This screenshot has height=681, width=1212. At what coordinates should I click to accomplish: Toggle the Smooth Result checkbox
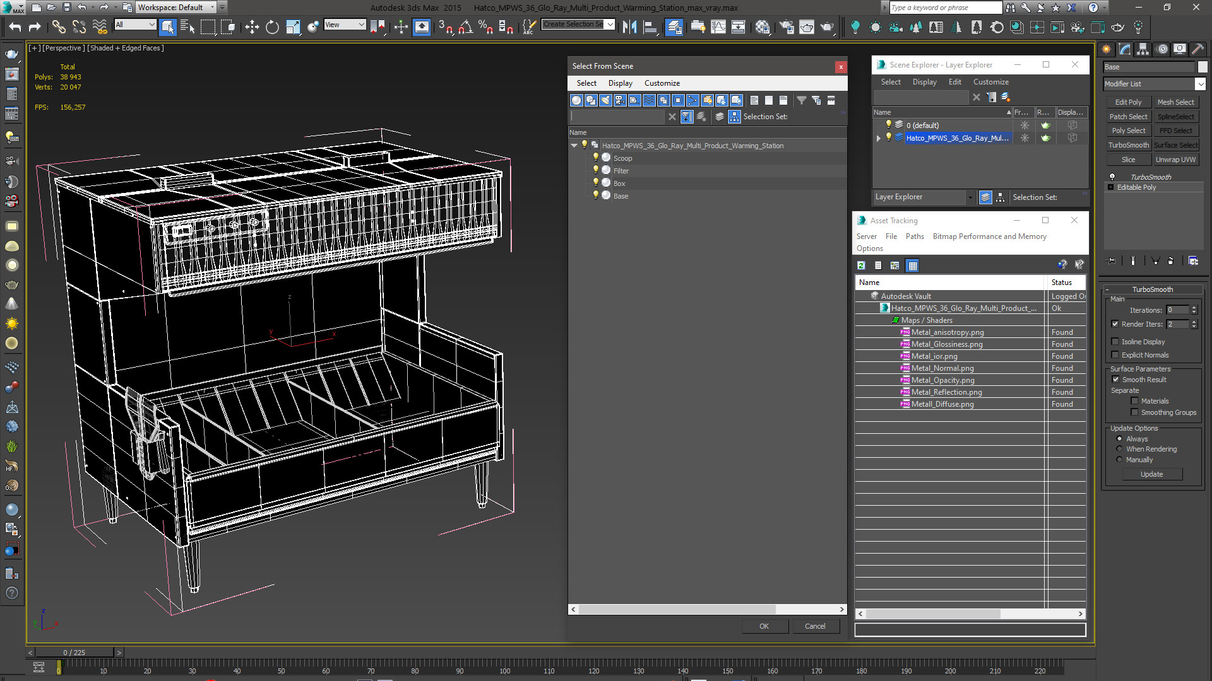point(1115,380)
